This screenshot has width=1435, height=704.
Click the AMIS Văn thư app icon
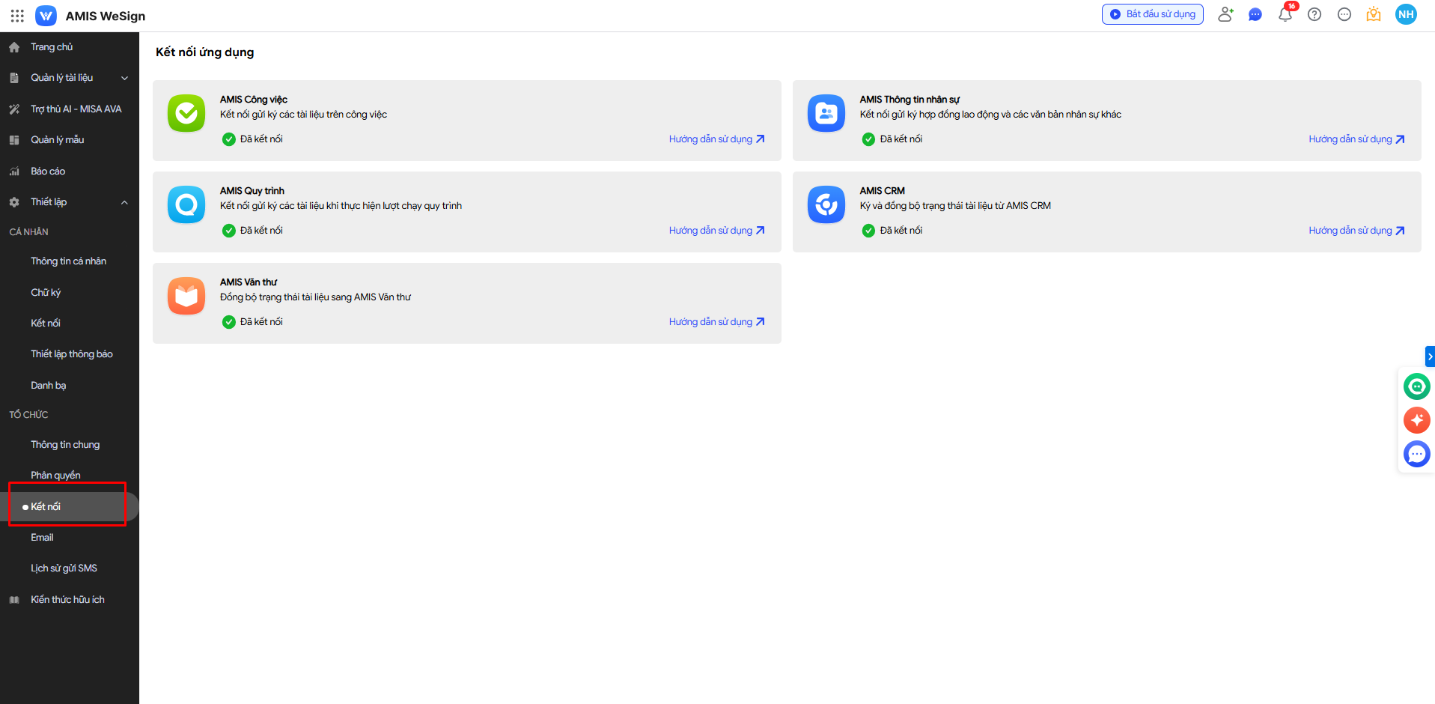(186, 296)
